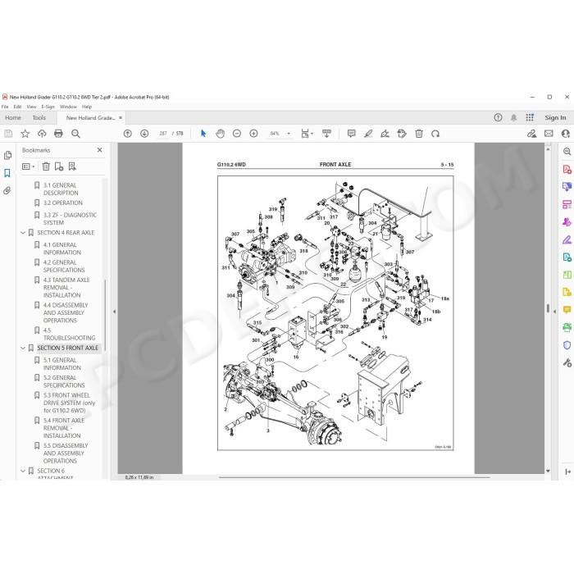Image resolution: width=574 pixels, height=574 pixels.
Task: Open bookmark 3.3 ZF - DIAGNOSTIC SYSTEM
Action: (70, 219)
